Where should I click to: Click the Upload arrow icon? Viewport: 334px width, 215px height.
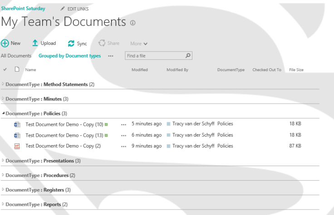(x=35, y=43)
